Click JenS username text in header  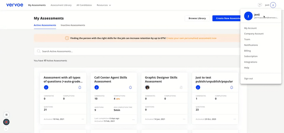[x=267, y=5]
